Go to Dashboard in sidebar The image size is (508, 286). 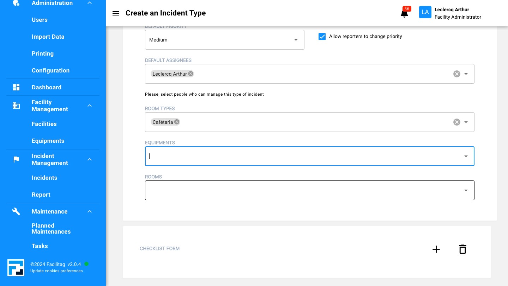pyautogui.click(x=47, y=87)
